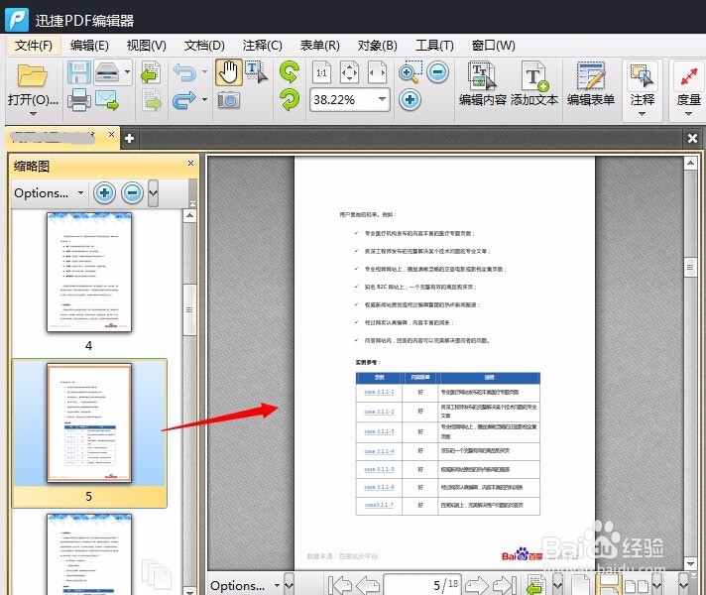Open the 文件(F) menu
Viewport: 706px width, 595px height.
(x=34, y=46)
